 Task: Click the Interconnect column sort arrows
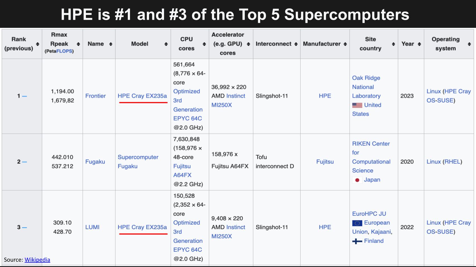coord(296,44)
